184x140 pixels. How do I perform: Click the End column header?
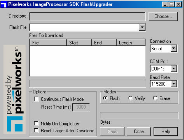[104, 43]
